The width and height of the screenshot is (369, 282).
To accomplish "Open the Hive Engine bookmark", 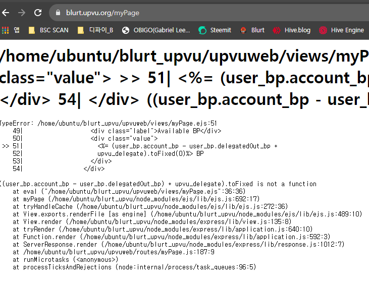I will point(342,30).
